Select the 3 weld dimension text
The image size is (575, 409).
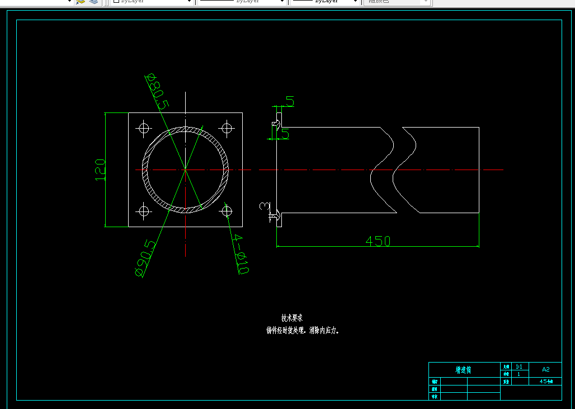click(265, 207)
